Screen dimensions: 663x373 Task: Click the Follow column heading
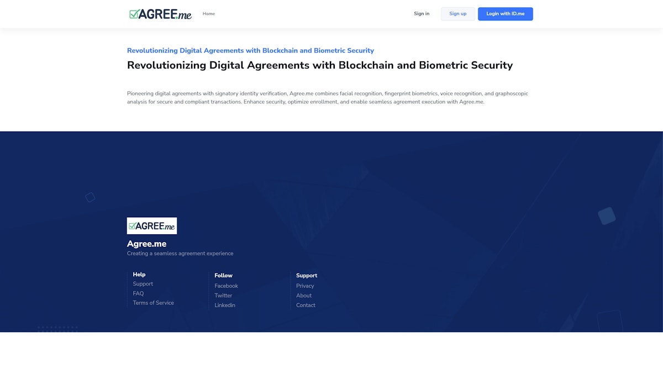tap(224, 276)
